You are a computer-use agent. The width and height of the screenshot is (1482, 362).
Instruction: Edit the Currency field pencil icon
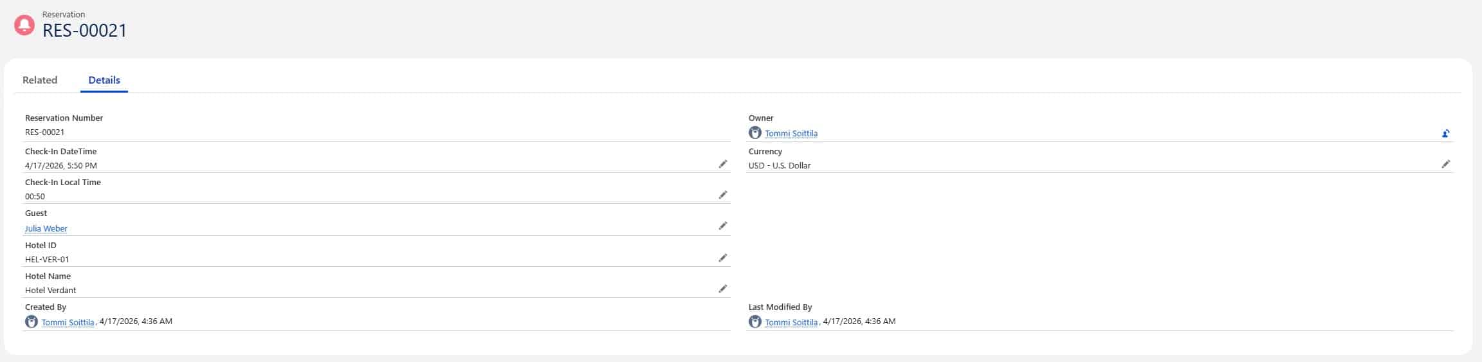(x=1445, y=165)
